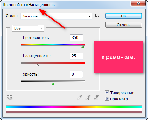Viewport: 148px width, 120px height.
Task: Click the Насыщенность: label
Action: (37, 56)
